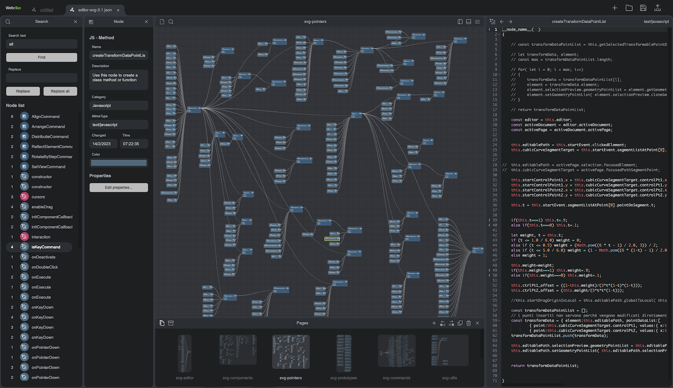Image resolution: width=673 pixels, height=388 pixels.
Task: Open the Category dropdown showing Javascript
Action: [x=119, y=105]
